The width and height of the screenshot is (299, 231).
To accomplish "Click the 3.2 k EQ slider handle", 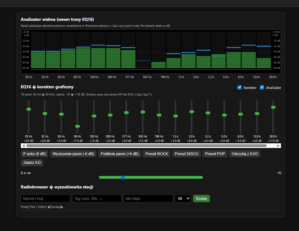I will [x=208, y=113].
